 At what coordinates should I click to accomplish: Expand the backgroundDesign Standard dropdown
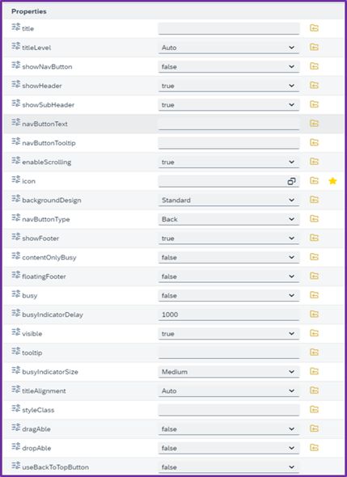pyautogui.click(x=229, y=201)
